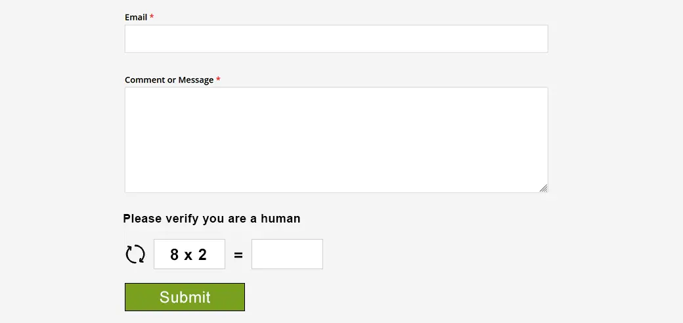
Task: Click the word 'Please' in verification heading
Action: click(x=143, y=218)
